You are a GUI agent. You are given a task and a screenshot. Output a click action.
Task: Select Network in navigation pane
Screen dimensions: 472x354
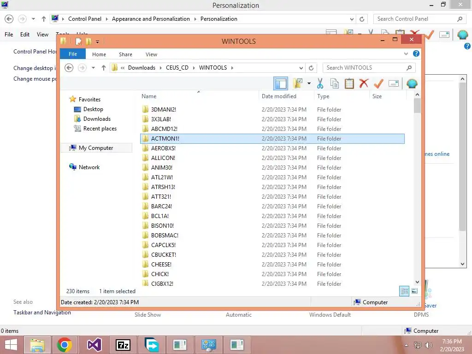pyautogui.click(x=89, y=167)
